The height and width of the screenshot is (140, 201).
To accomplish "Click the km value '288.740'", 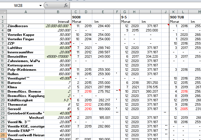I will coord(103,48).
